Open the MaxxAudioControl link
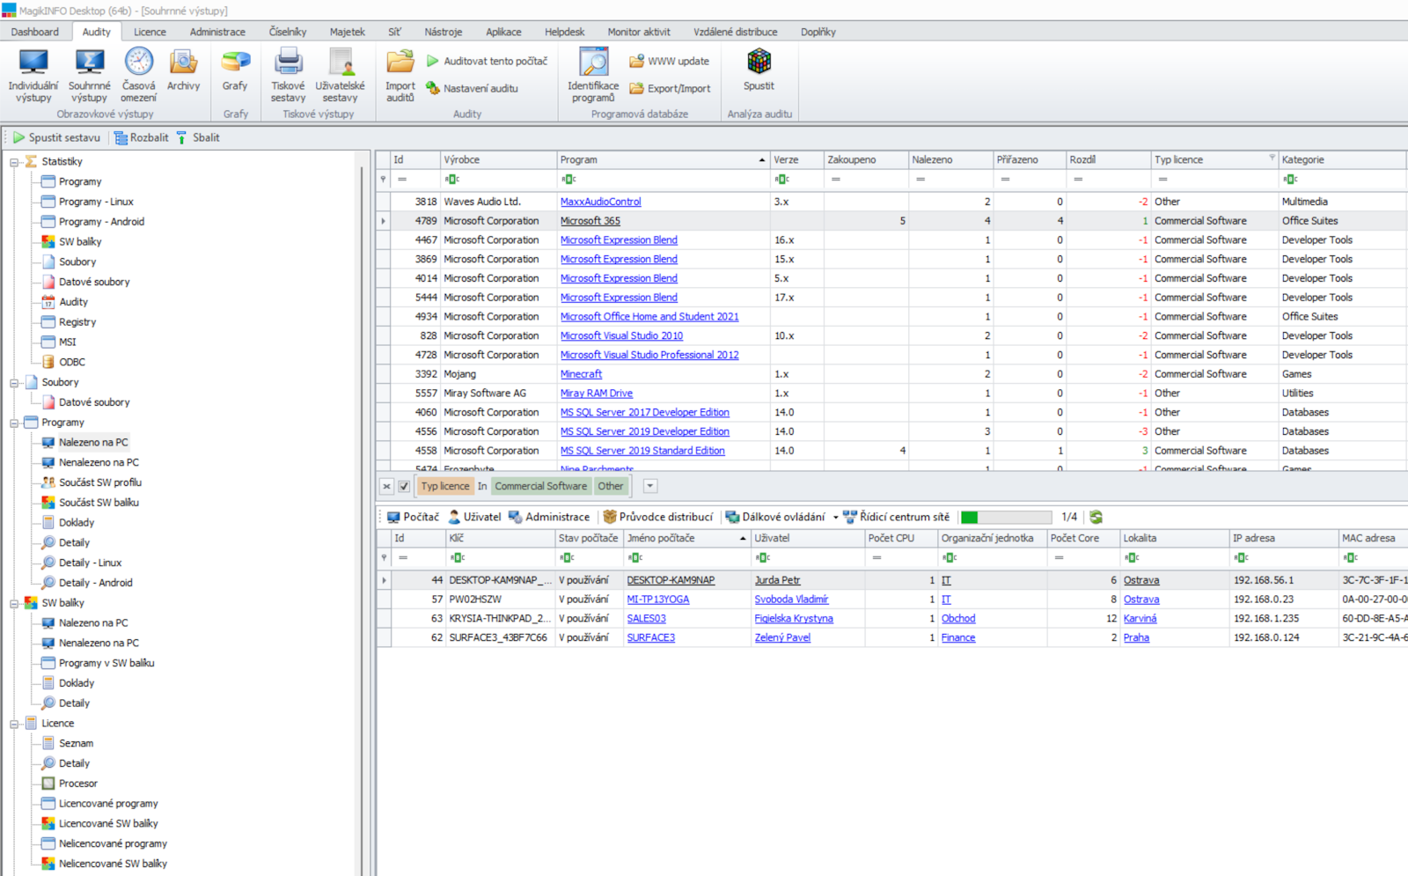 [x=600, y=202]
